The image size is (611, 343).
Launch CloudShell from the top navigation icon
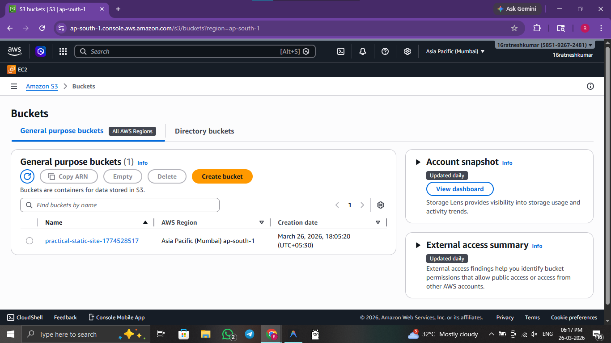[x=341, y=51]
